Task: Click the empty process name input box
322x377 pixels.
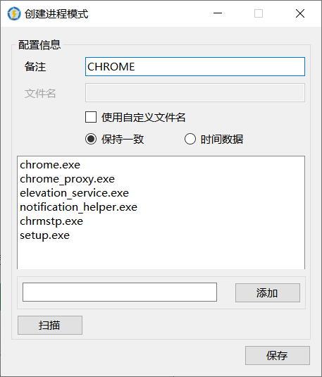Action: click(x=120, y=292)
